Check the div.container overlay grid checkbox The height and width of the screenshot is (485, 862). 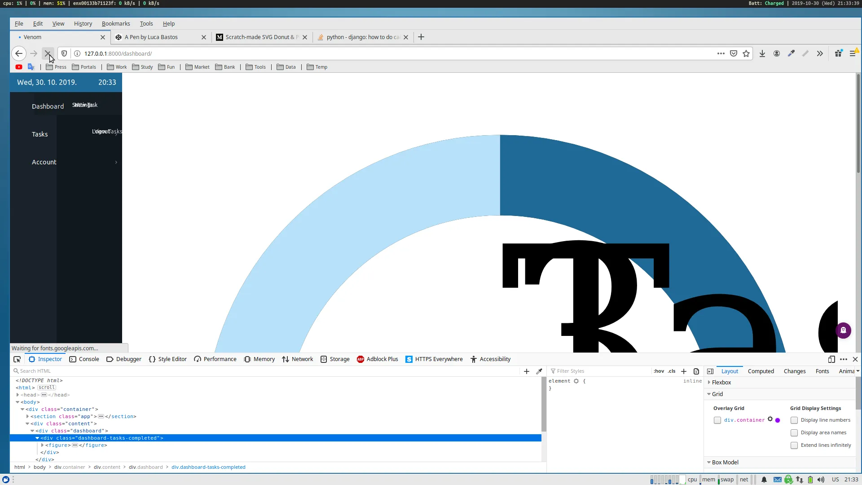coord(717,420)
